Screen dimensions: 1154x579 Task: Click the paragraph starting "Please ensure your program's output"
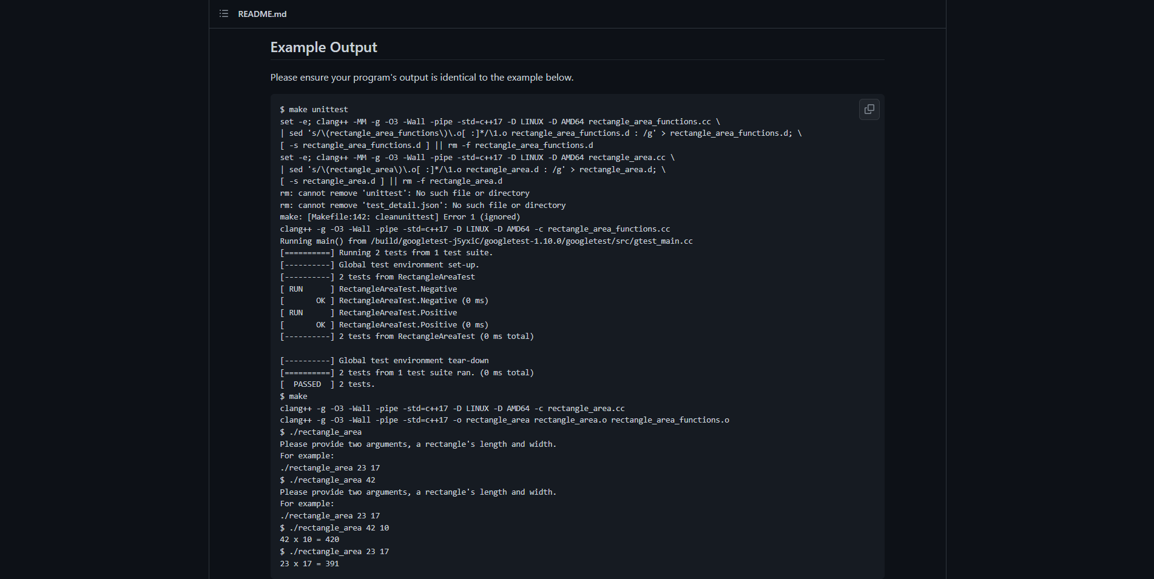click(x=422, y=78)
